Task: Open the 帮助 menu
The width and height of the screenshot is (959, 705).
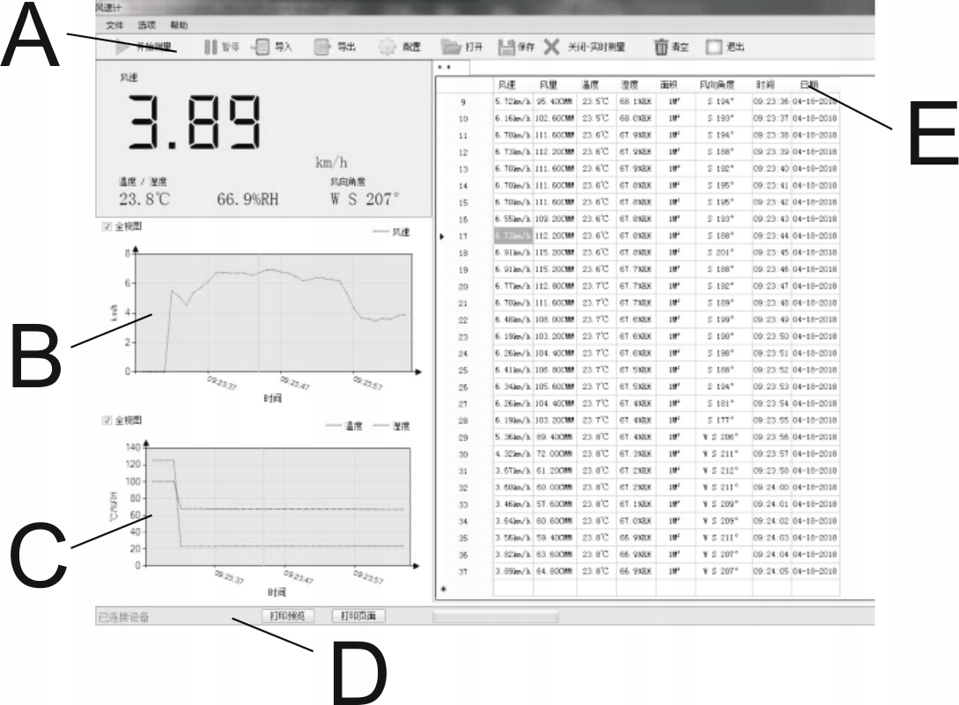Action: [x=179, y=25]
